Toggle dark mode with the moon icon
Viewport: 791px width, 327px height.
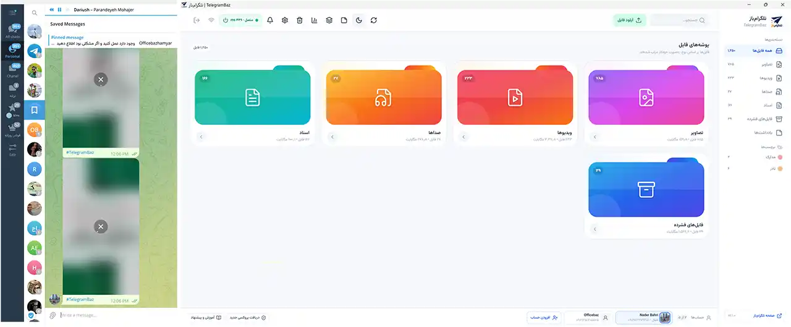pos(359,20)
